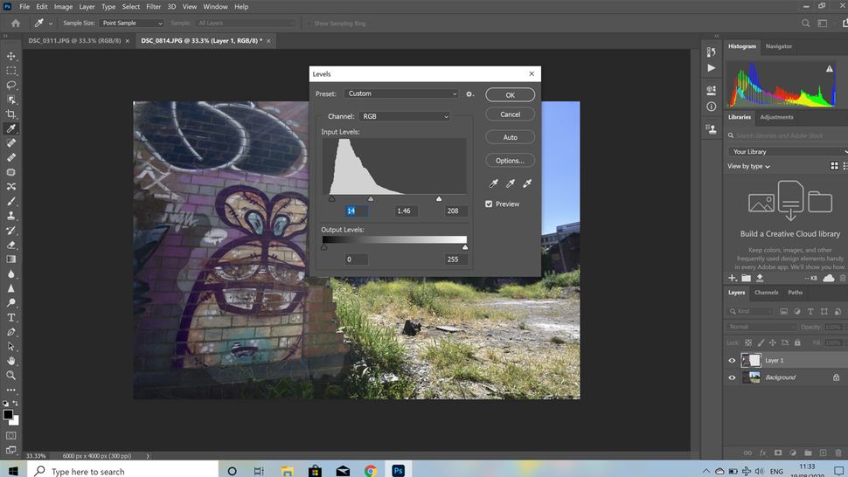Click OK in the Levels dialog
The image size is (848, 477).
(x=510, y=95)
